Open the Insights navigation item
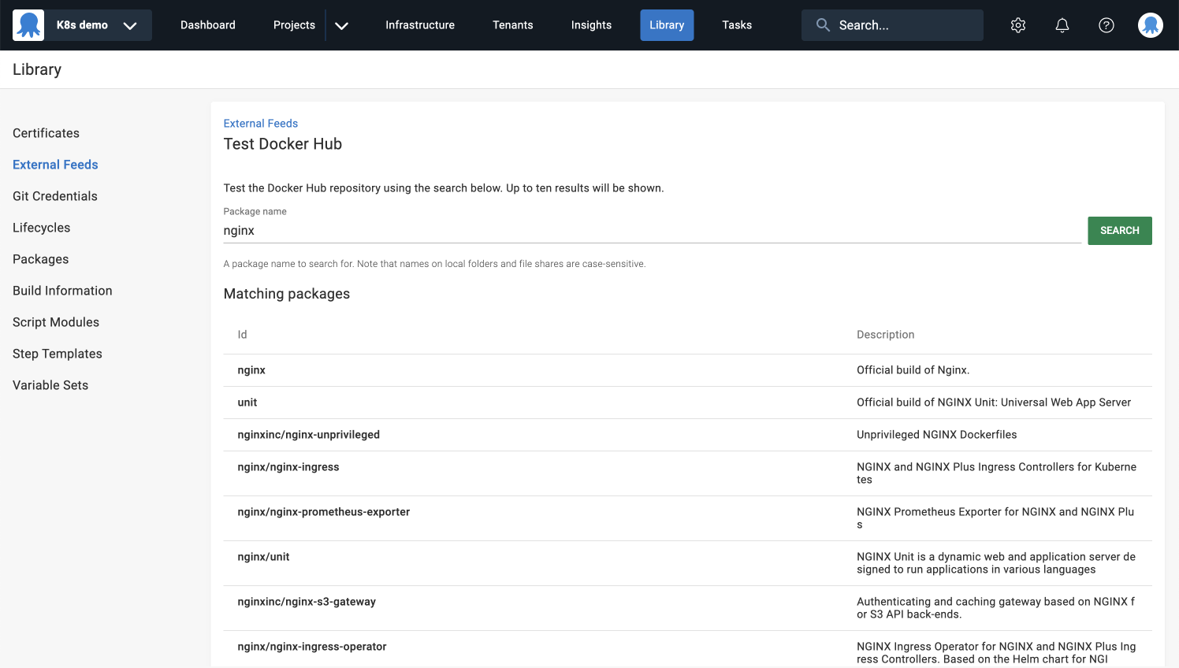This screenshot has height=668, width=1179. 591,24
